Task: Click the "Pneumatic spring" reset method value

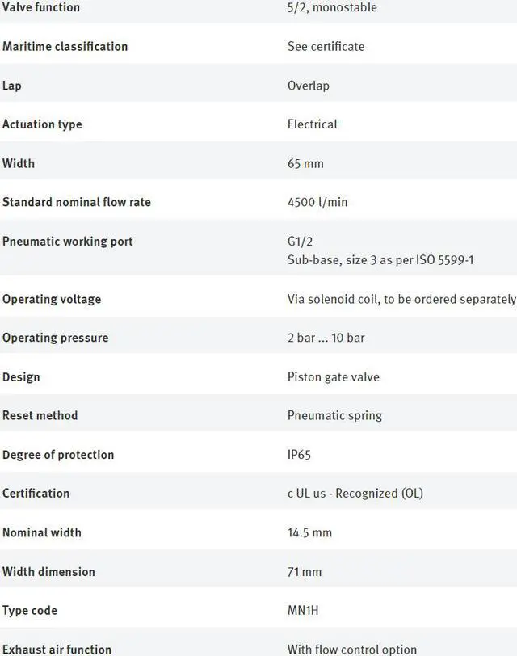Action: (x=334, y=416)
